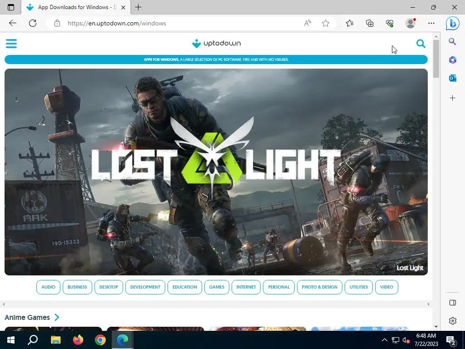This screenshot has height=349, width=465.
Task: Toggle the sidebar visibility button
Action: [x=453, y=302]
